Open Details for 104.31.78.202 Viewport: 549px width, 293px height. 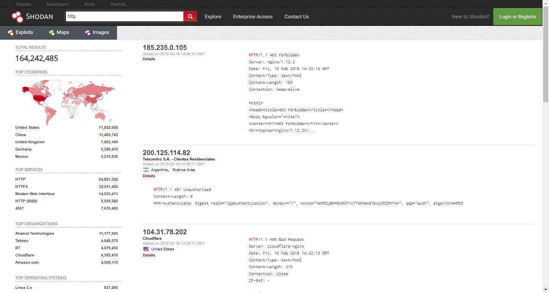[149, 255]
